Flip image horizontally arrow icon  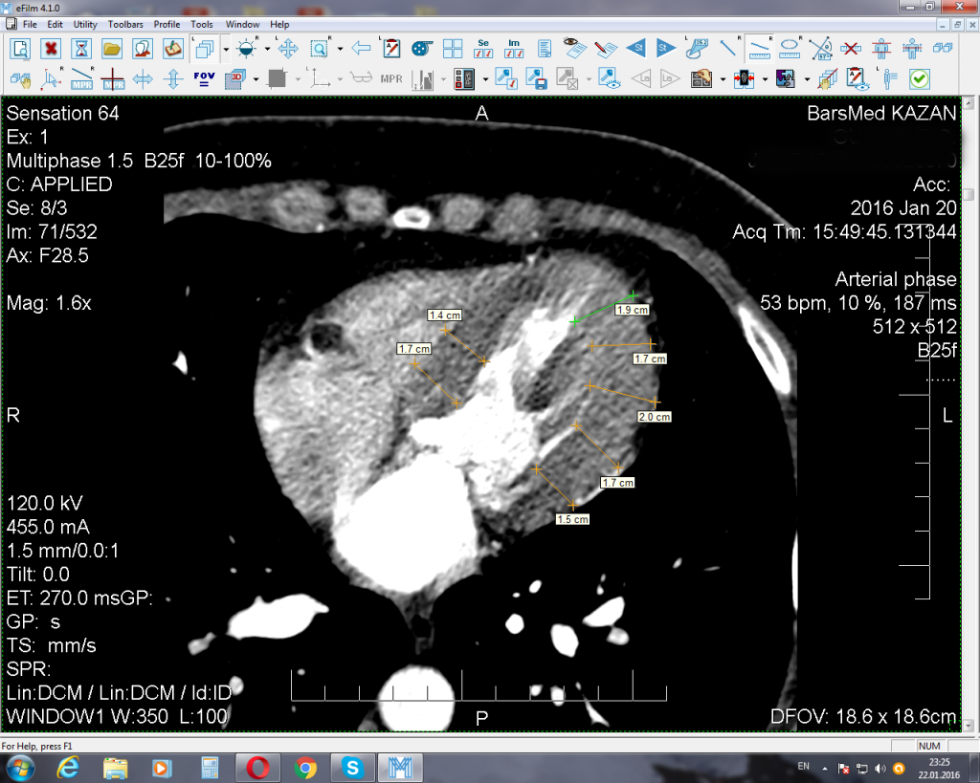click(x=144, y=79)
